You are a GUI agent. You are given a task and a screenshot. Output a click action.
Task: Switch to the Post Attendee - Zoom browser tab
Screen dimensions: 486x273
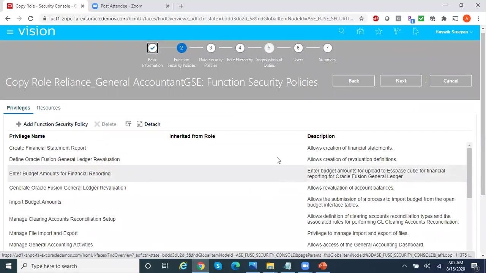point(131,6)
